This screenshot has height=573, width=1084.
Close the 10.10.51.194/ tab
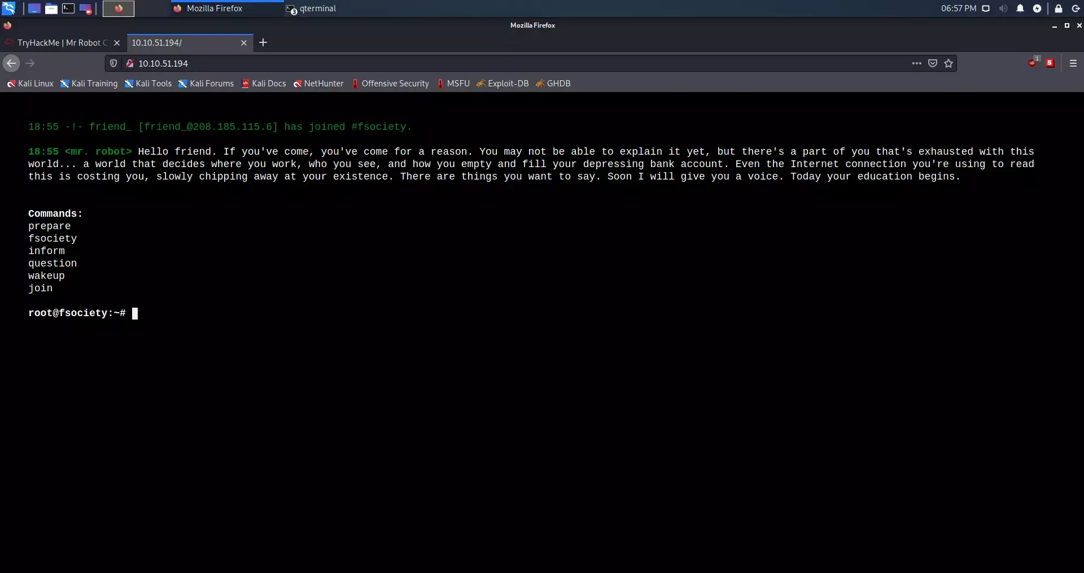pyautogui.click(x=244, y=43)
